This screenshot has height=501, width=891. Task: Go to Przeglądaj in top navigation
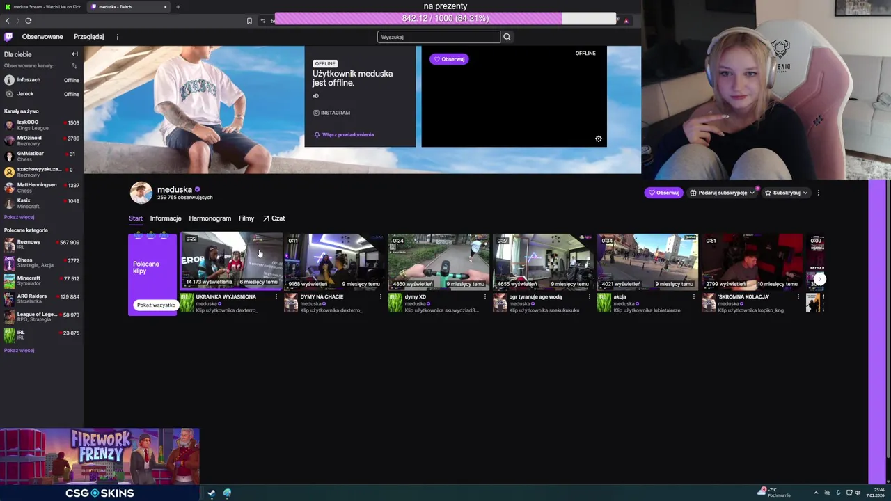89,37
